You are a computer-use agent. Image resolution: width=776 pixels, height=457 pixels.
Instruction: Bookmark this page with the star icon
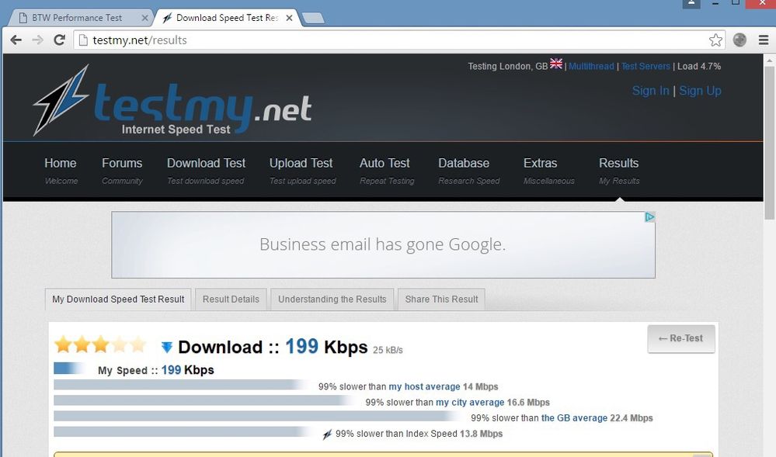pyautogui.click(x=715, y=40)
